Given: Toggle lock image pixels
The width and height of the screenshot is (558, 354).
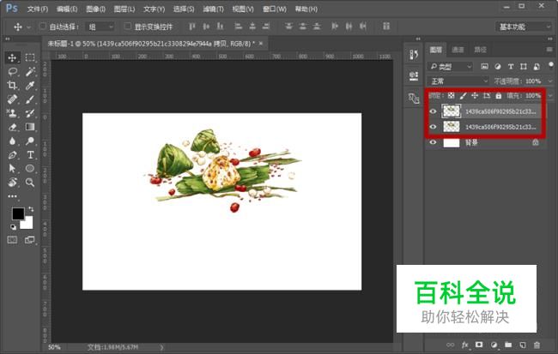Looking at the screenshot, I should 463,96.
